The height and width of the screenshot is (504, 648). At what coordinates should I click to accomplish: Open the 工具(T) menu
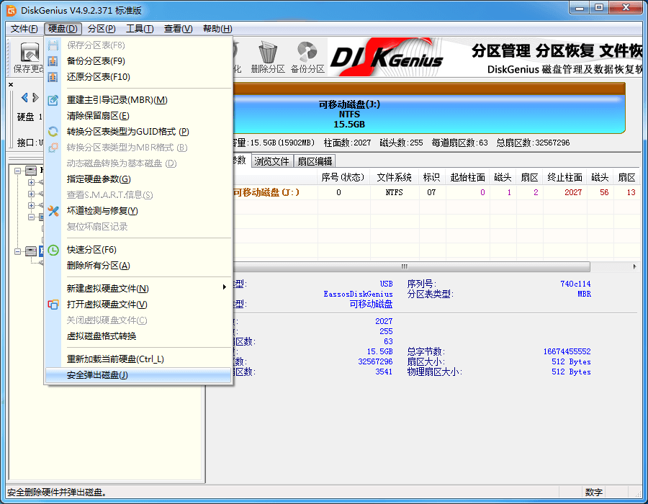click(x=140, y=29)
